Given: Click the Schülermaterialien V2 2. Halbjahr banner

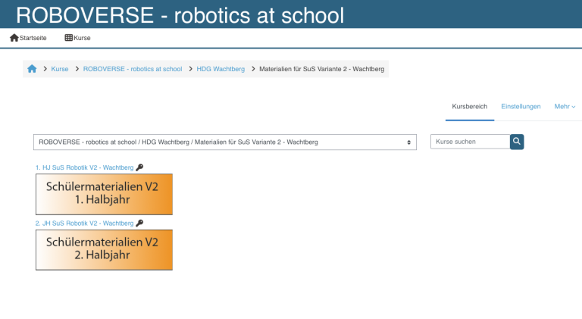Looking at the screenshot, I should [x=104, y=250].
